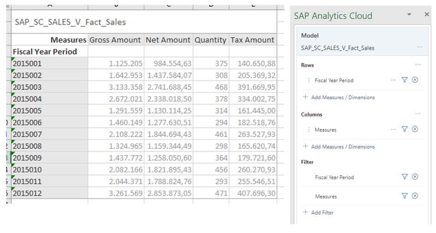Select the Gross Amount column header cell
This screenshot has height=233, width=436.
pos(115,40)
